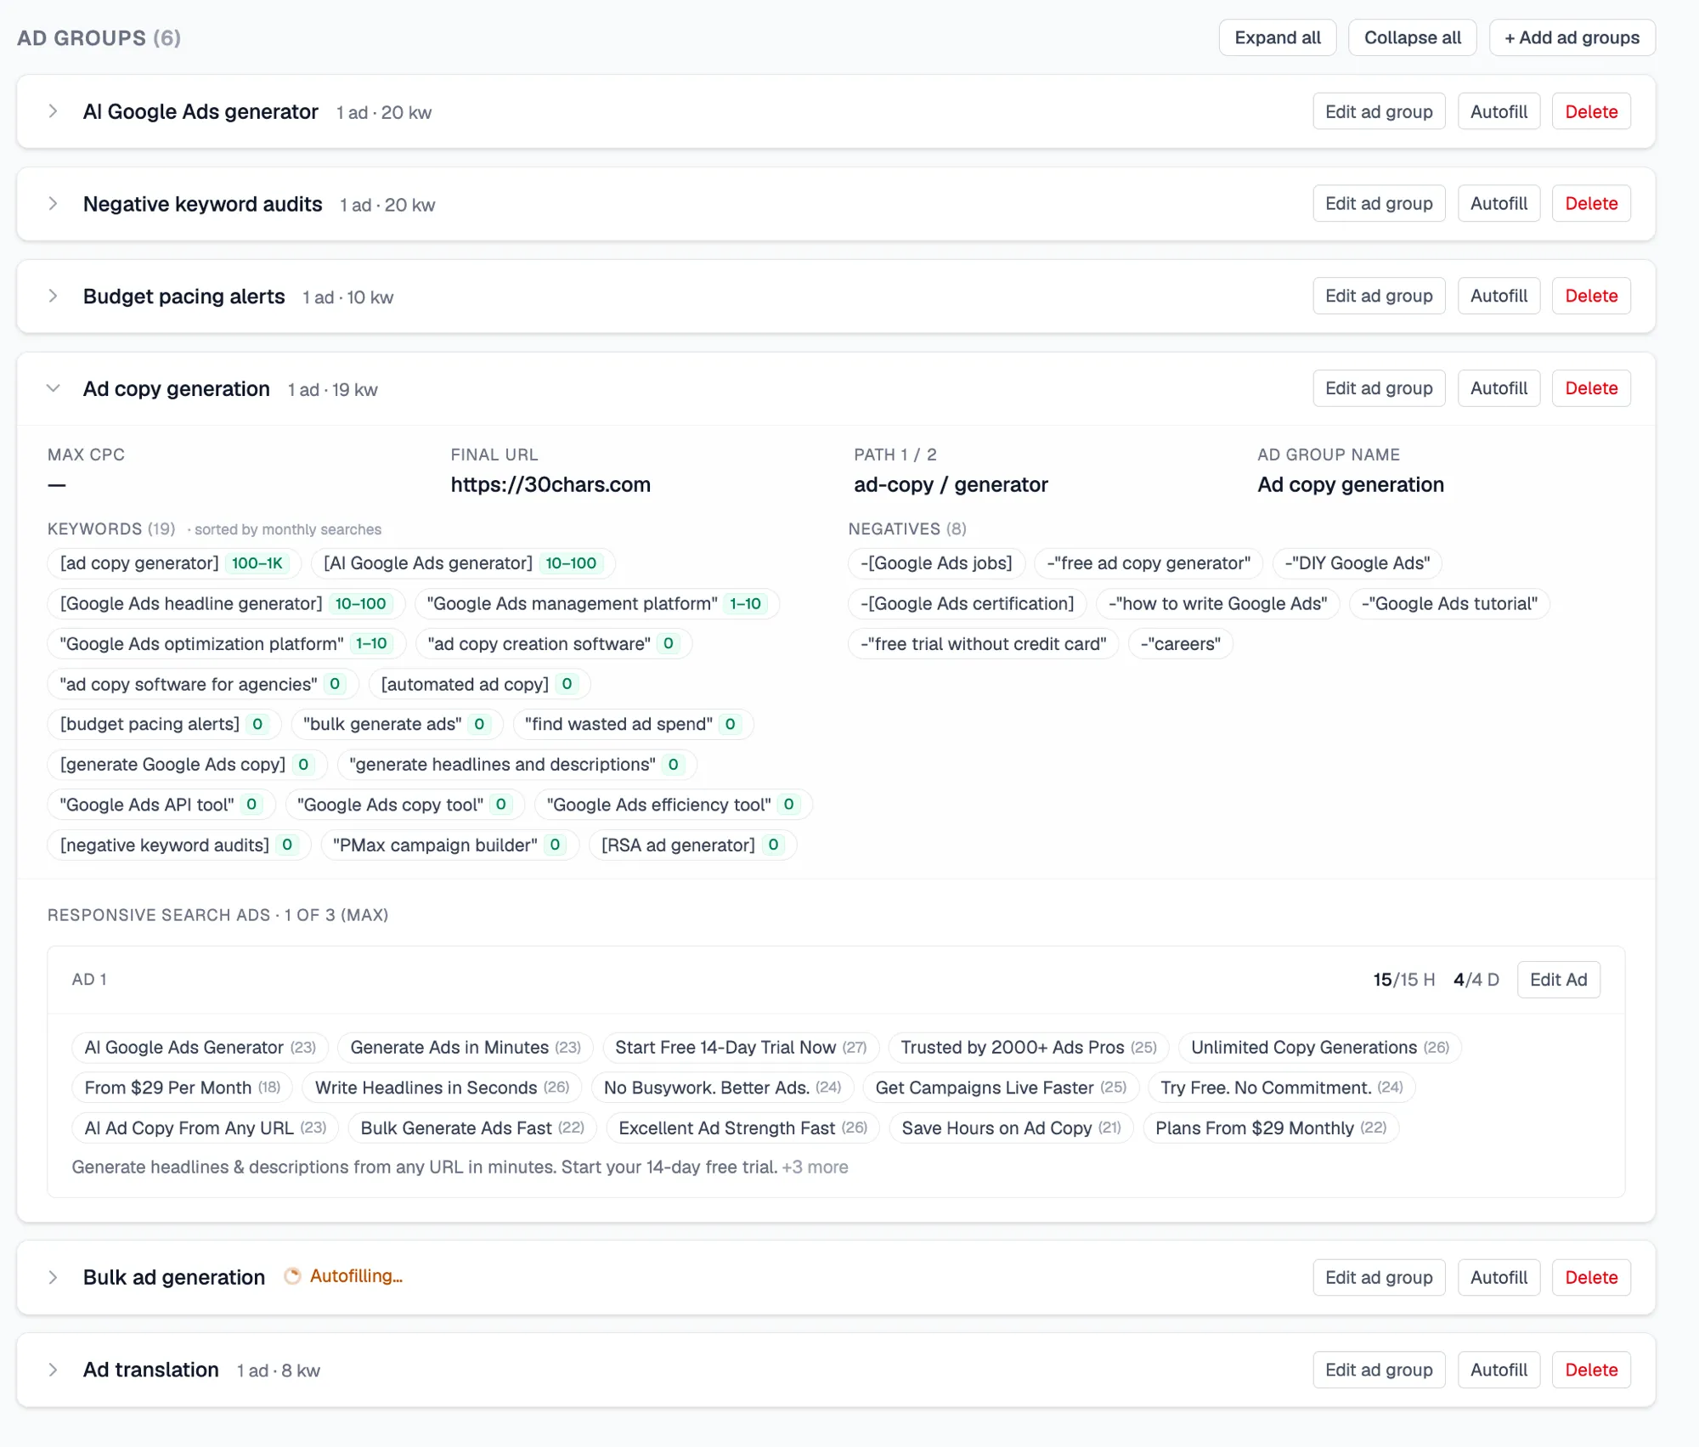This screenshot has width=1699, height=1447.
Task: Click headline "Excellent Ad Strength Fast"
Action: (742, 1128)
